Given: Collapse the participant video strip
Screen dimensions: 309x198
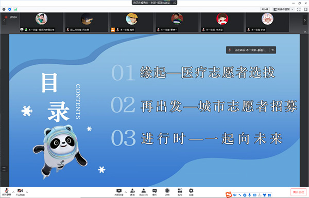Looking at the screenshot, I should (305, 32).
